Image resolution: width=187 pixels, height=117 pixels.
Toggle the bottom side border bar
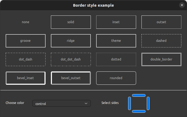[139, 111]
